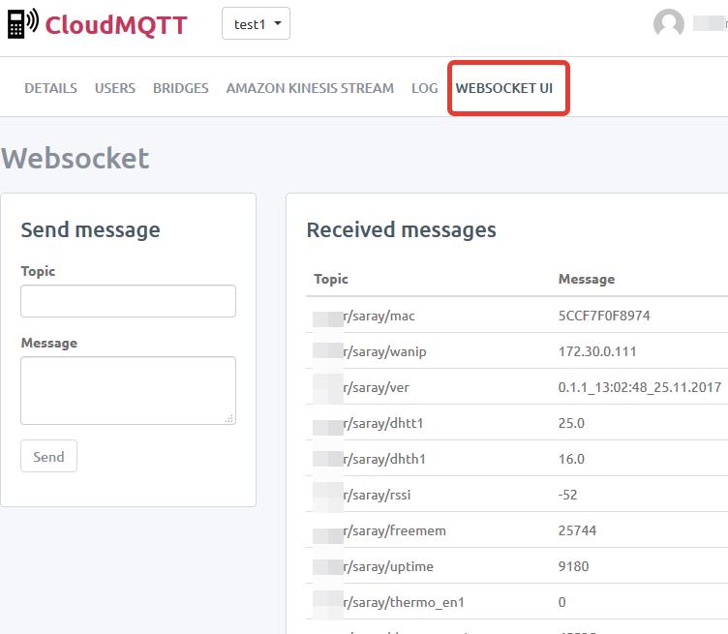
Task: Click the Message column header
Action: pyautogui.click(x=587, y=279)
